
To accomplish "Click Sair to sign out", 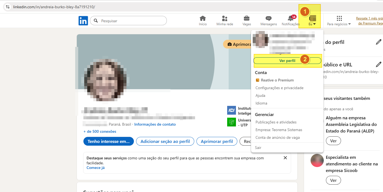I will coord(258,148).
